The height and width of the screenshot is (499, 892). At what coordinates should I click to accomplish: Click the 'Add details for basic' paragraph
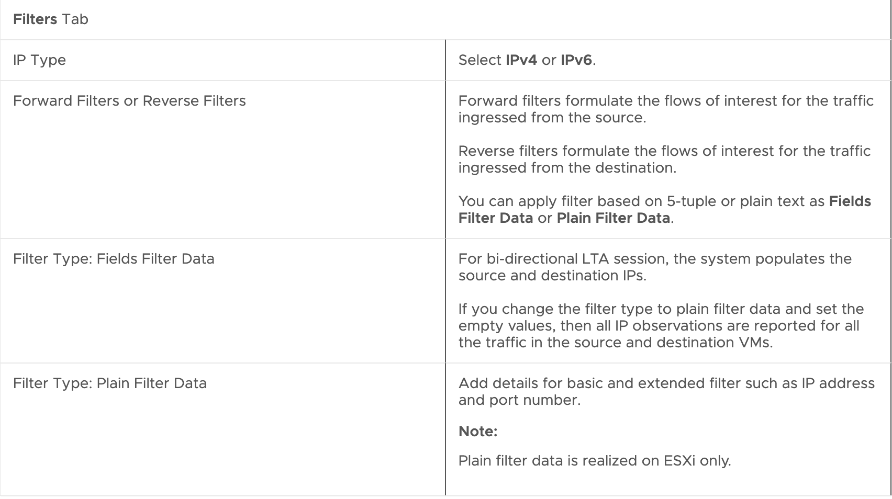(x=666, y=391)
